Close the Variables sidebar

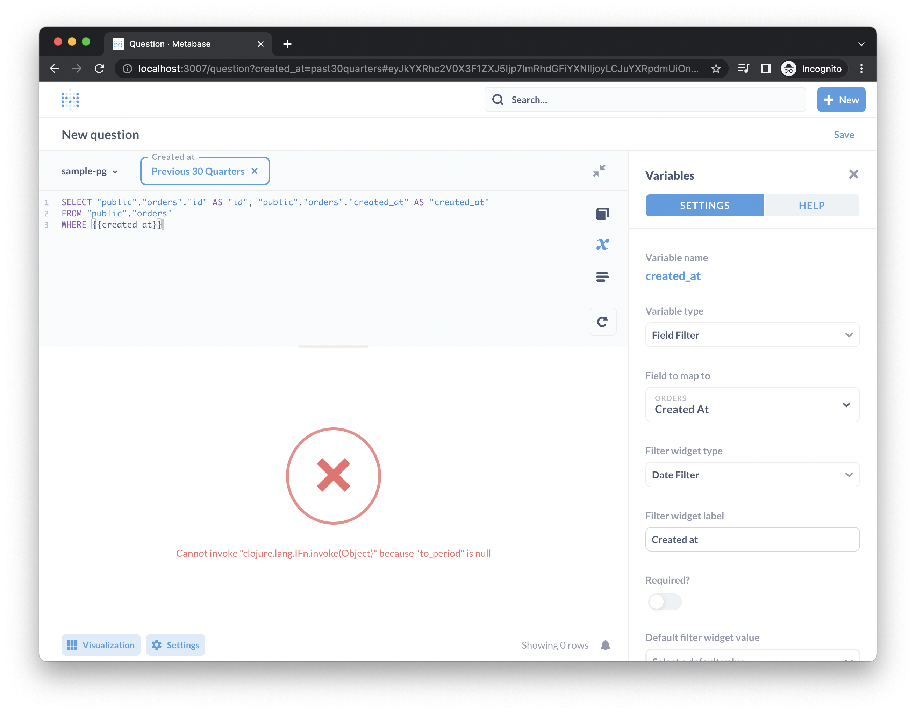click(x=853, y=174)
